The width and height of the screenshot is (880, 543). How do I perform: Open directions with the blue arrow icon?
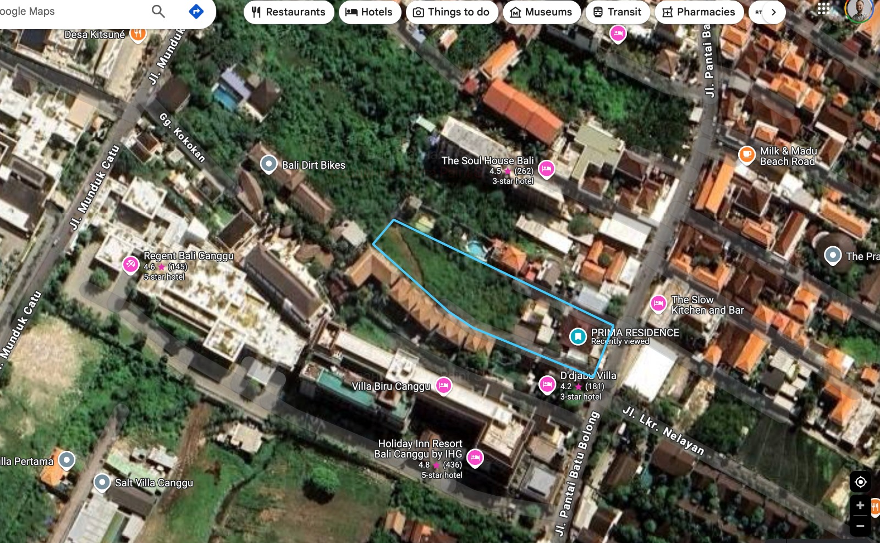[196, 11]
